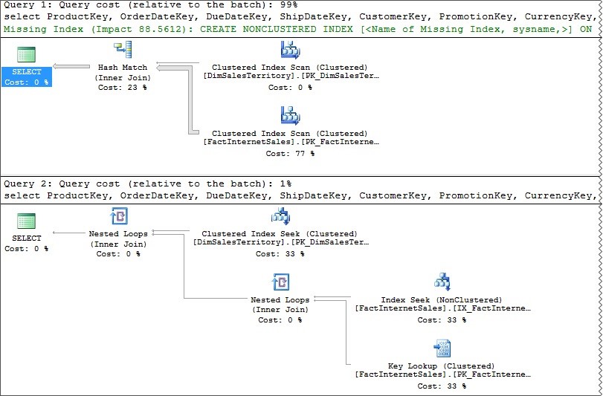
Task: Click the Hash Match operator icon
Action: (123, 51)
